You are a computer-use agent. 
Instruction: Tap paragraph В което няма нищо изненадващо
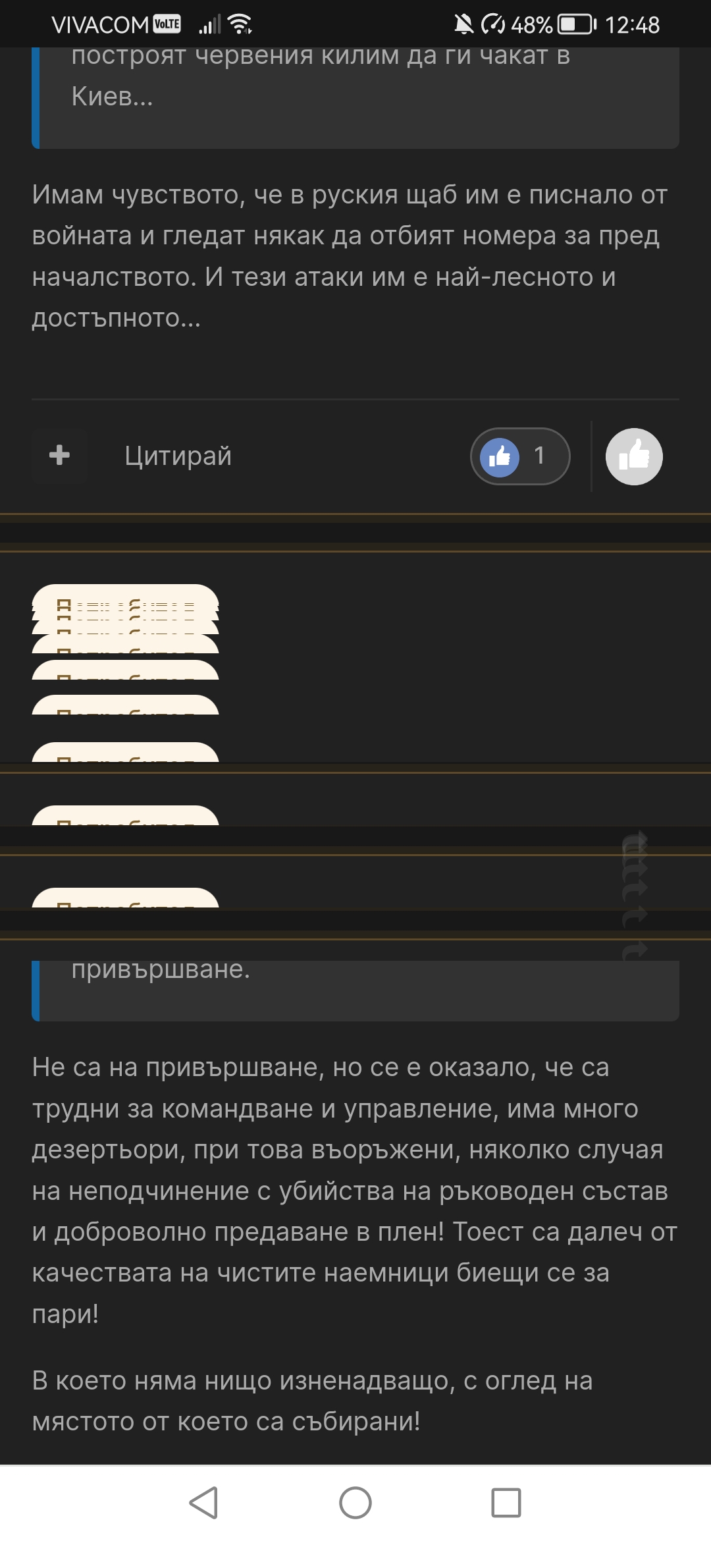[313, 1401]
